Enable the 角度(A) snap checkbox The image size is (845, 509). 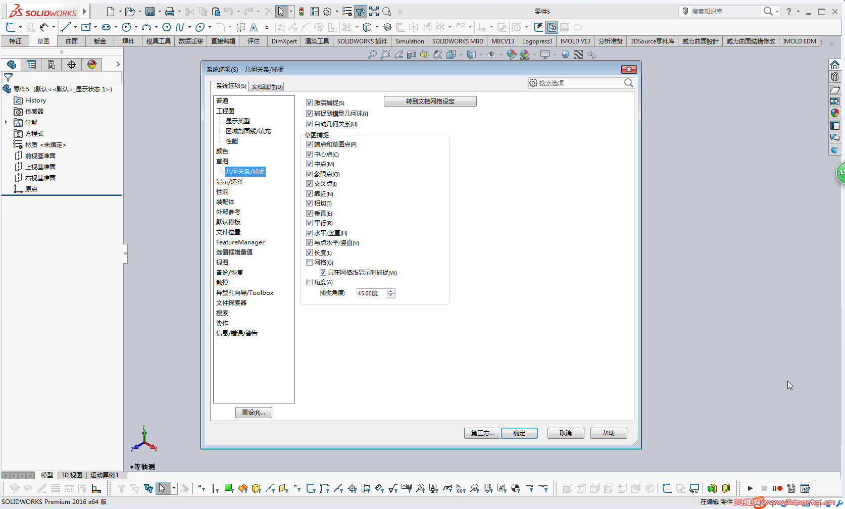pyautogui.click(x=309, y=282)
